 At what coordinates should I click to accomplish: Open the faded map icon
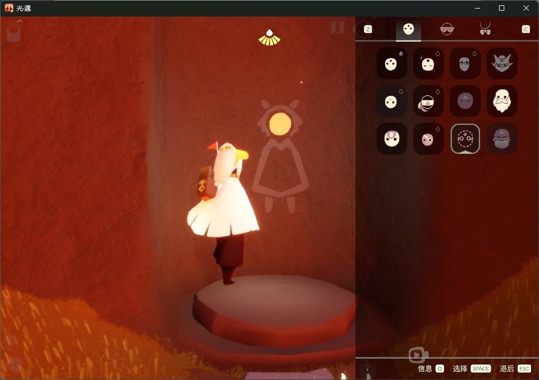[338, 27]
